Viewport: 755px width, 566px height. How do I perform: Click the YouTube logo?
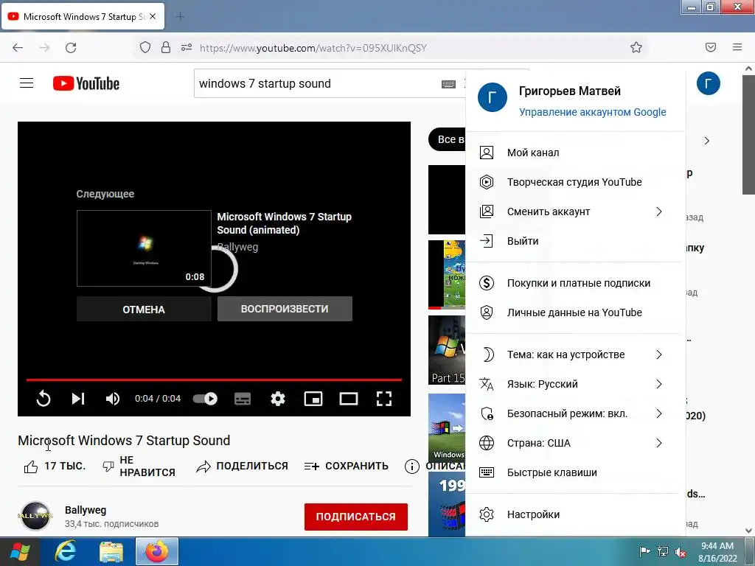pos(86,83)
